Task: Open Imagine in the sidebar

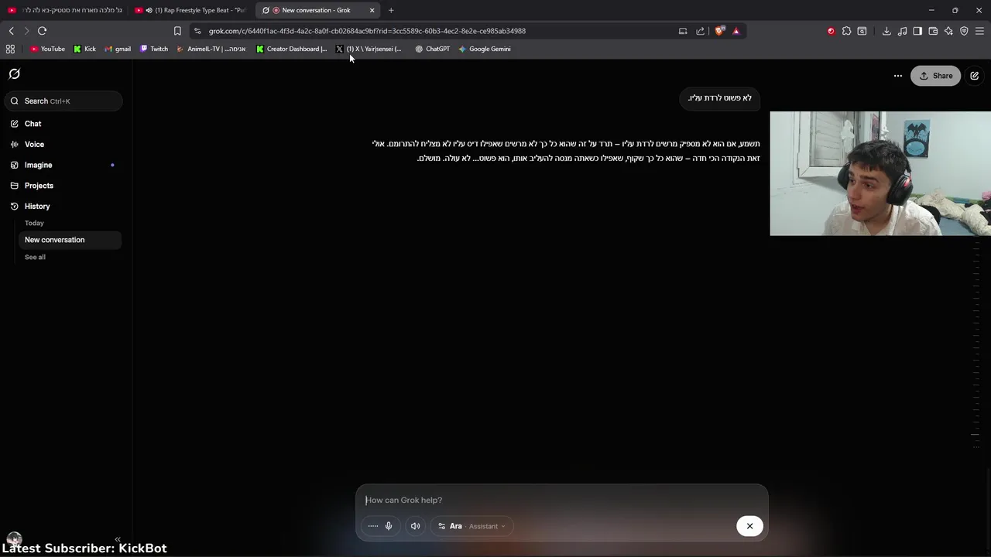Action: tap(38, 165)
